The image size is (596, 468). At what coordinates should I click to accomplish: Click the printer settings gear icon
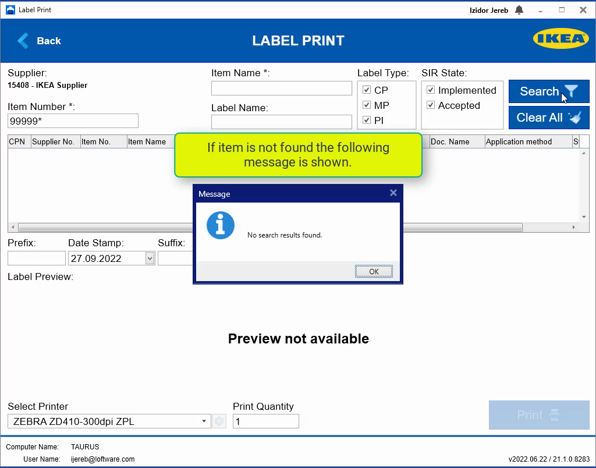point(219,421)
